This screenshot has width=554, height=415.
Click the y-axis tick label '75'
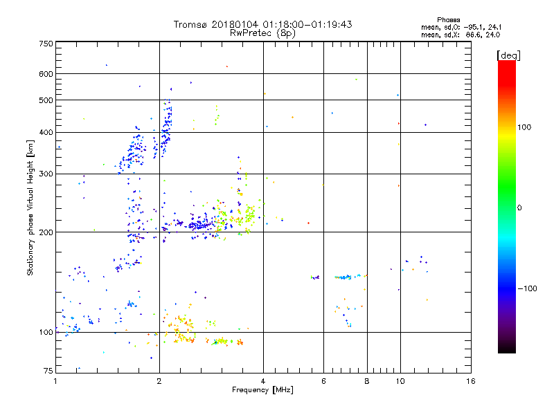48,371
